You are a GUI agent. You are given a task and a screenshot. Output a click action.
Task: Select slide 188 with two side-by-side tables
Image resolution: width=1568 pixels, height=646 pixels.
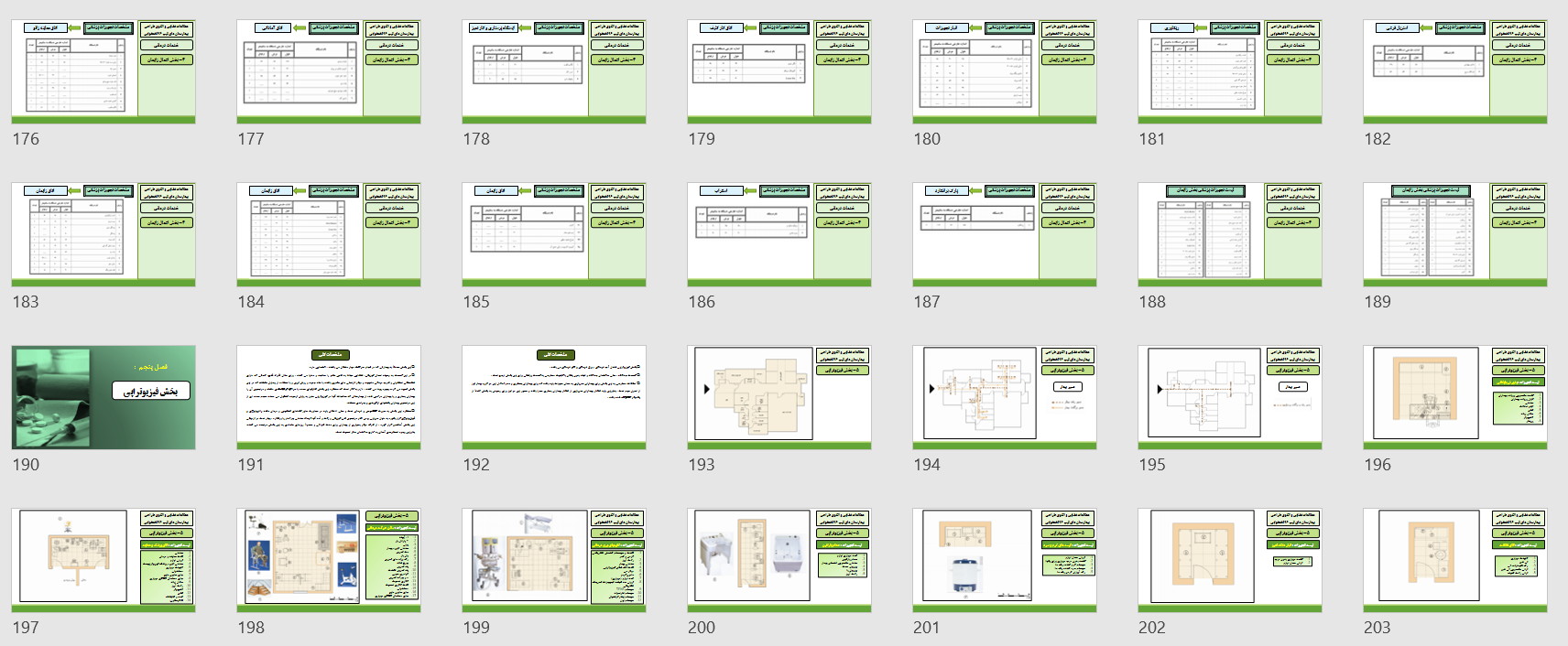(1230, 234)
